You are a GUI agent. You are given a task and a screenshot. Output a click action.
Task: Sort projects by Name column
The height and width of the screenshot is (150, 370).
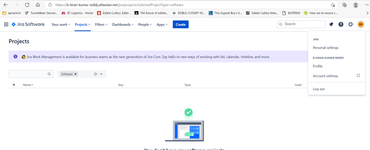click(x=28, y=85)
